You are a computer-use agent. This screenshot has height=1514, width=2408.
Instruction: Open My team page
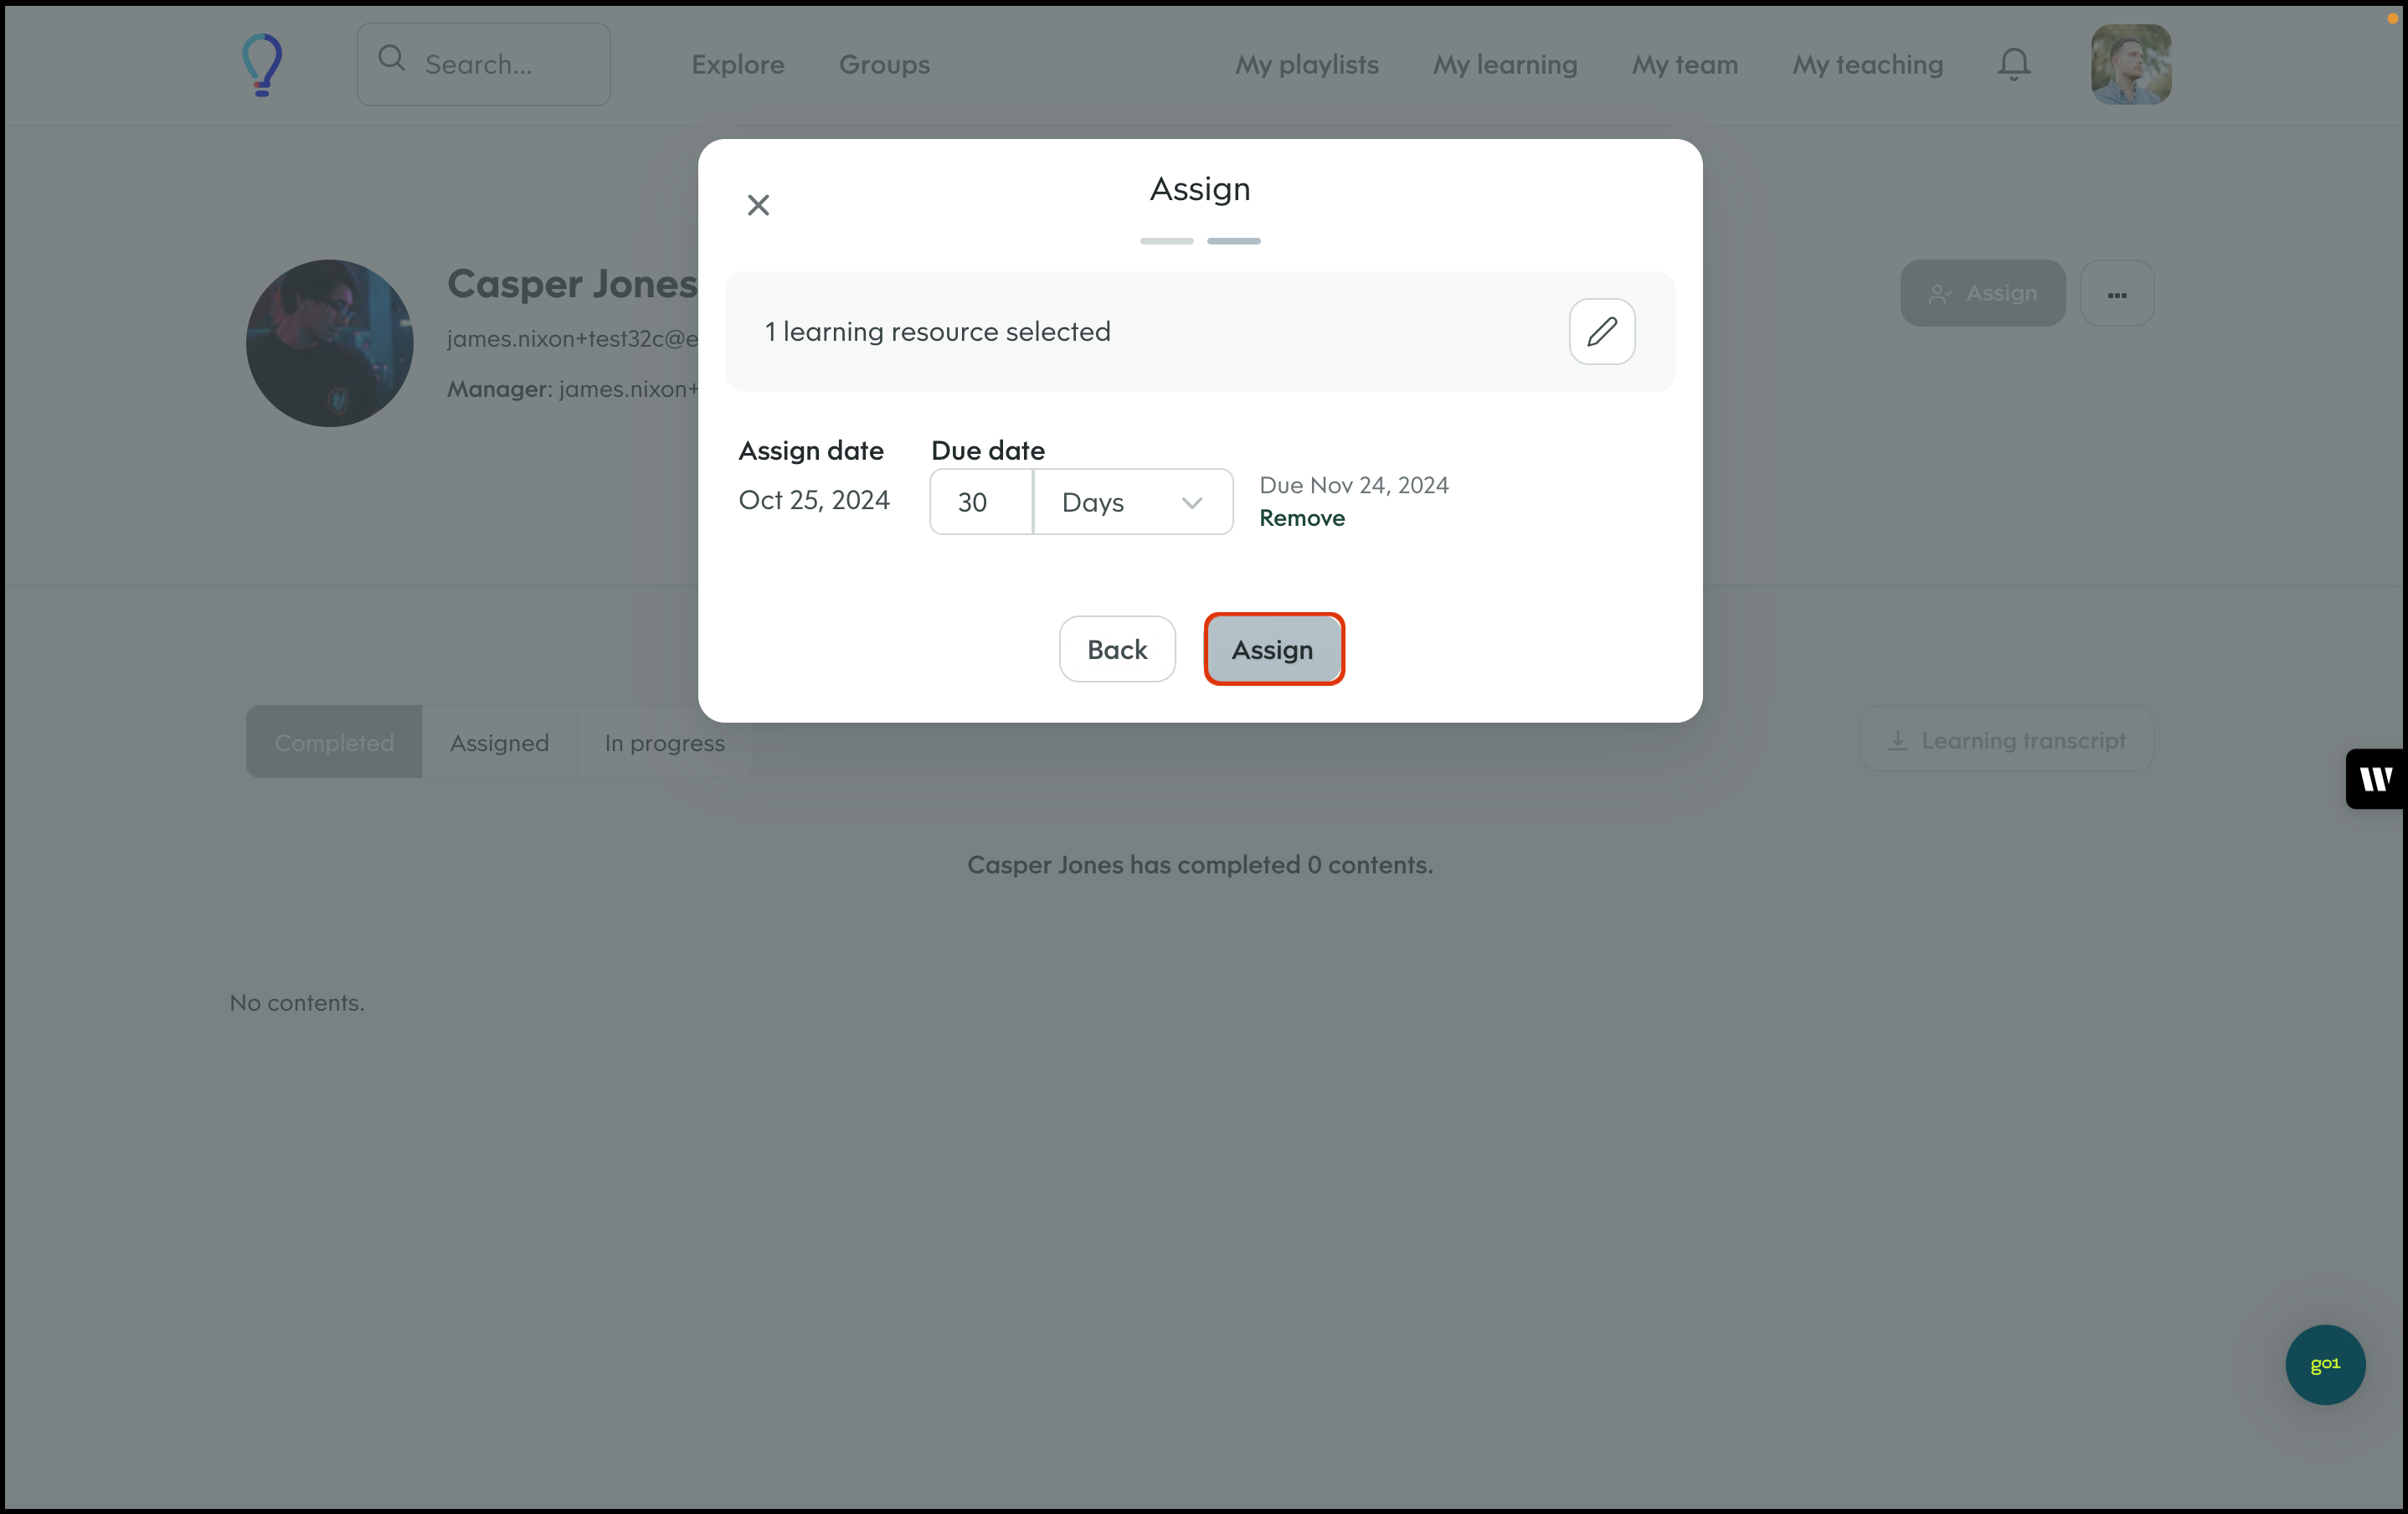[x=1685, y=64]
